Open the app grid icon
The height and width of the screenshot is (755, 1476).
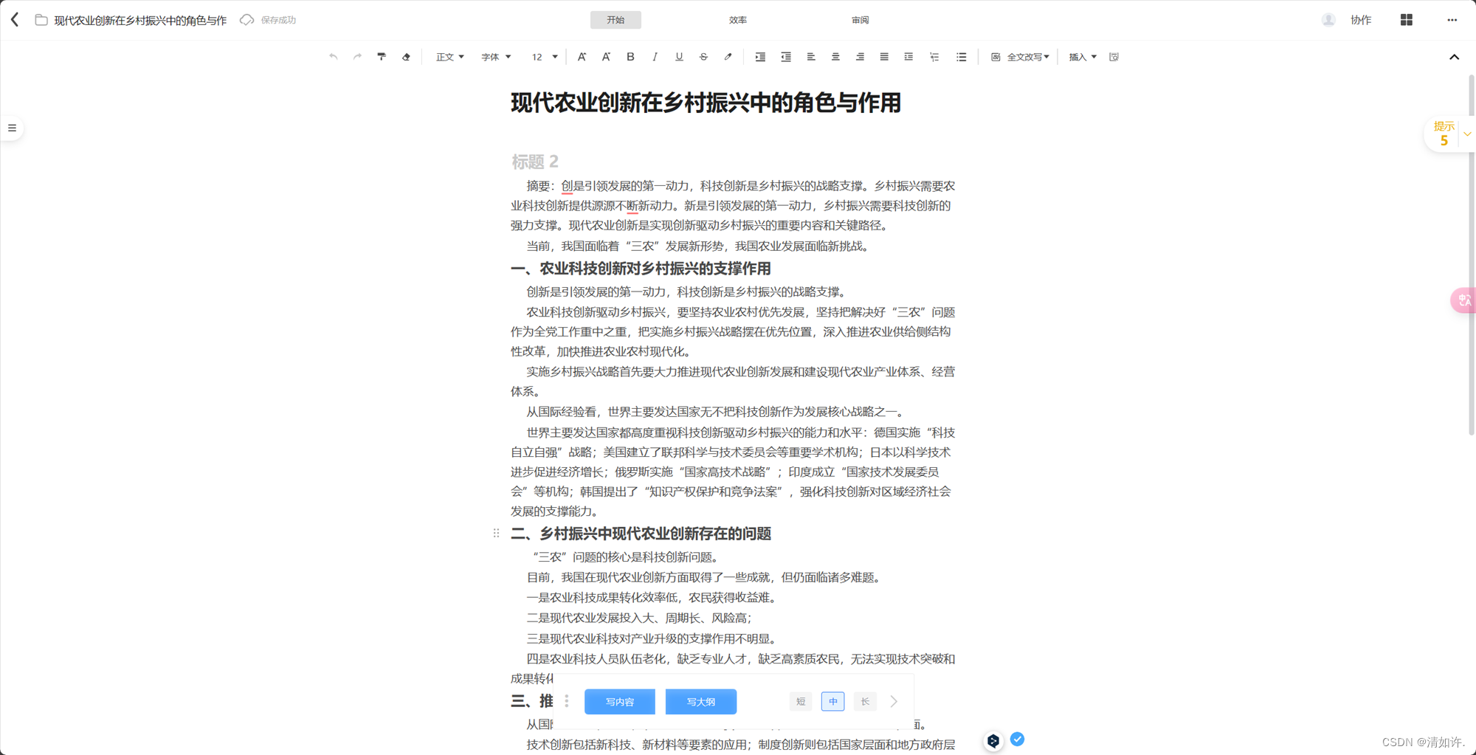click(x=1407, y=20)
